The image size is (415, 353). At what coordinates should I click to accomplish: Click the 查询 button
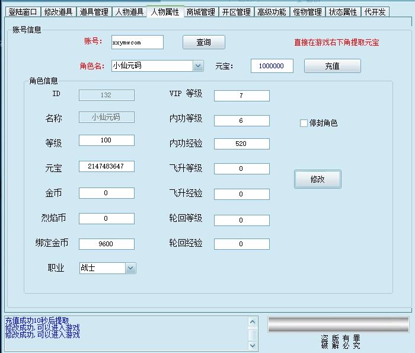point(204,42)
